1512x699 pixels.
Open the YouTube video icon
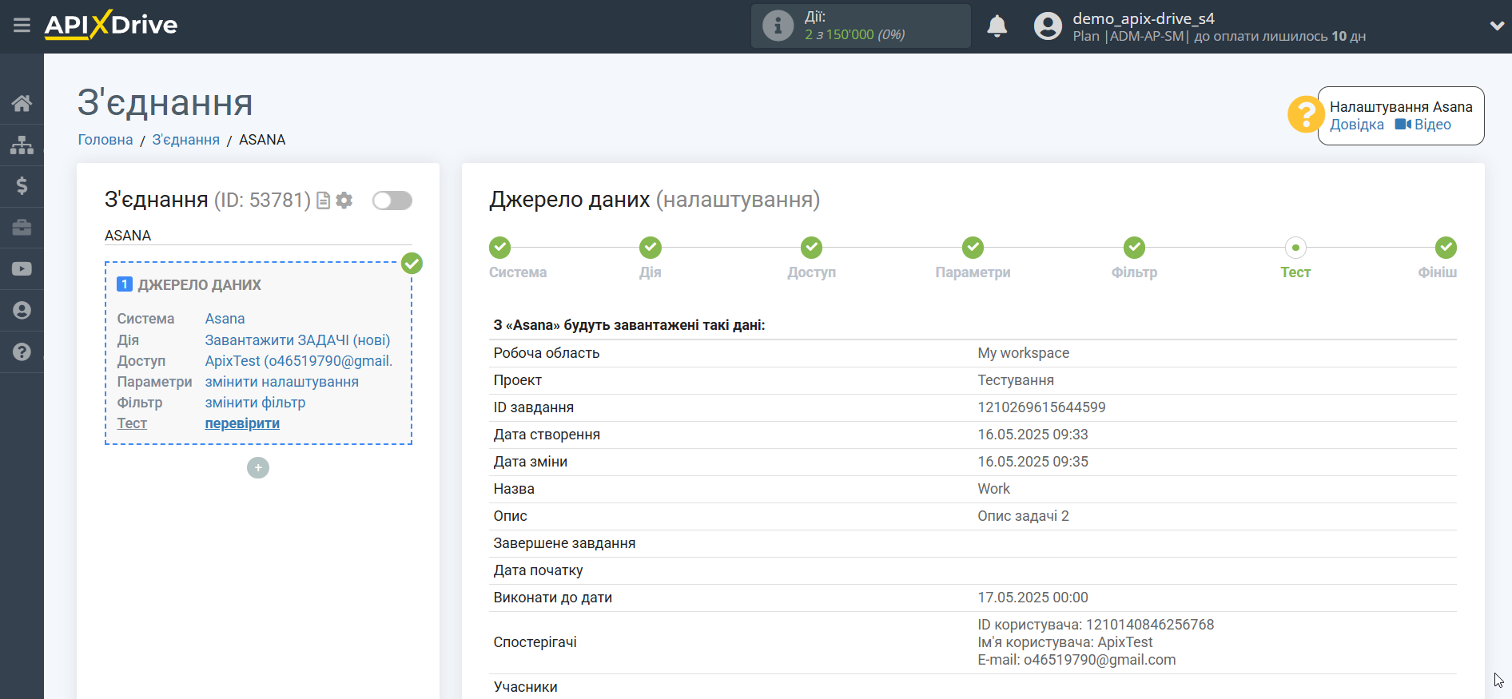(x=22, y=269)
